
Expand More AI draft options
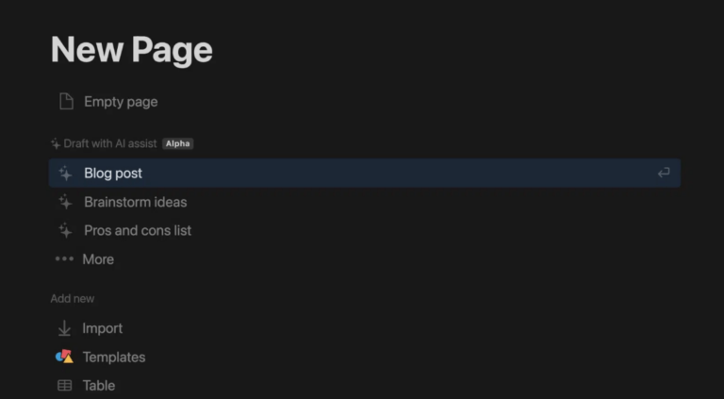click(98, 259)
